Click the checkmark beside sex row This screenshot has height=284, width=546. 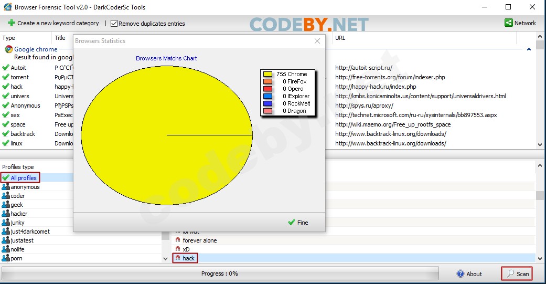pos(6,114)
